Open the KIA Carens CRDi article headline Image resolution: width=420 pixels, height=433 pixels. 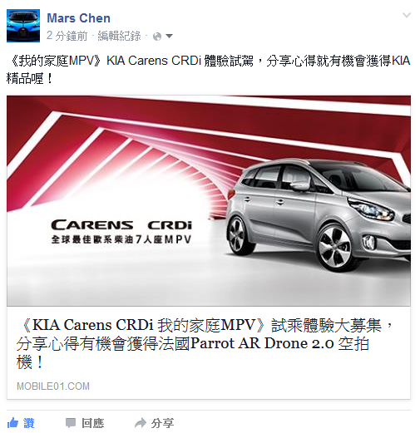coord(205,343)
